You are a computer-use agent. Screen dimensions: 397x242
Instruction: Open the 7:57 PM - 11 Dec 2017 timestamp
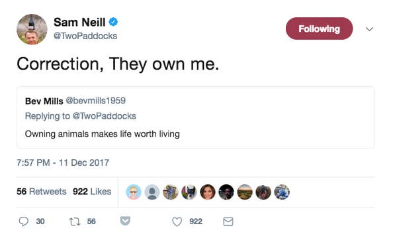(63, 162)
